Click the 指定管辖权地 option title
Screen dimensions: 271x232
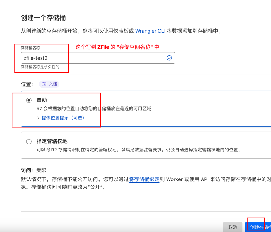click(x=52, y=141)
